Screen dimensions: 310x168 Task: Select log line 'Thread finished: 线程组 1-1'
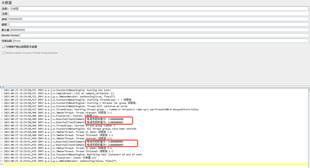click(59, 135)
